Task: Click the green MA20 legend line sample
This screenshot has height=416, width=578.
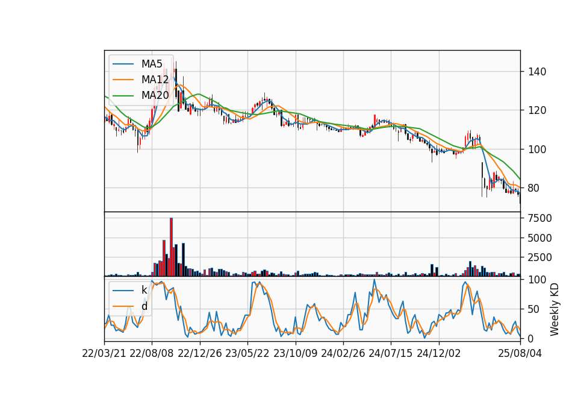Action: 123,95
